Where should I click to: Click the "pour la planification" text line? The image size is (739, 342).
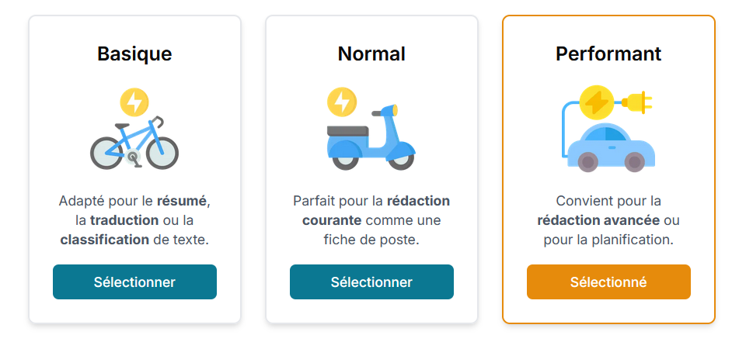tap(608, 240)
